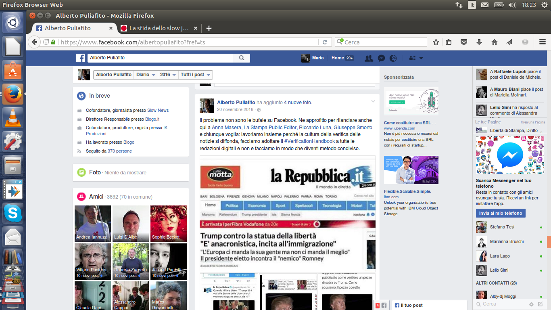Open Firefox downloads arrow icon
551x310 pixels.
click(x=479, y=42)
